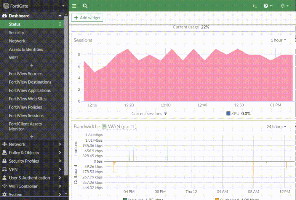Toggle the SPU legend color swatch
Viewport: 296px width, 200px height.
coord(228,113)
